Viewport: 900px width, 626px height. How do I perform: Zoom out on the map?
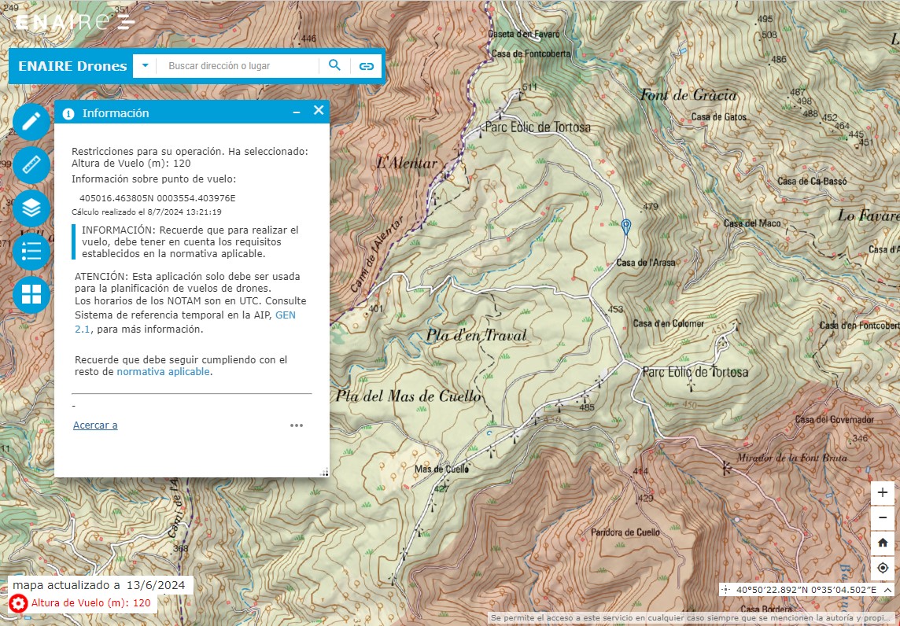coord(883,517)
